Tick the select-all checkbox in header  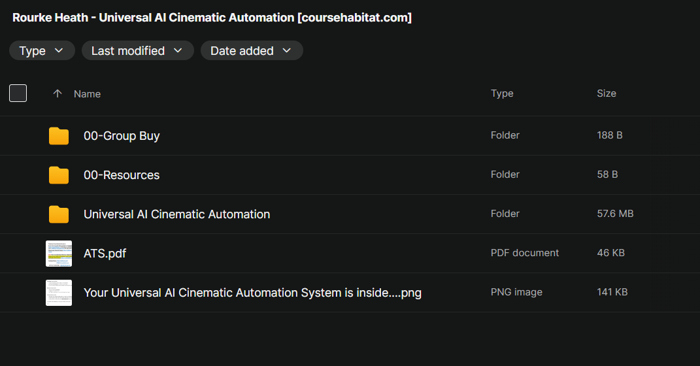(18, 93)
